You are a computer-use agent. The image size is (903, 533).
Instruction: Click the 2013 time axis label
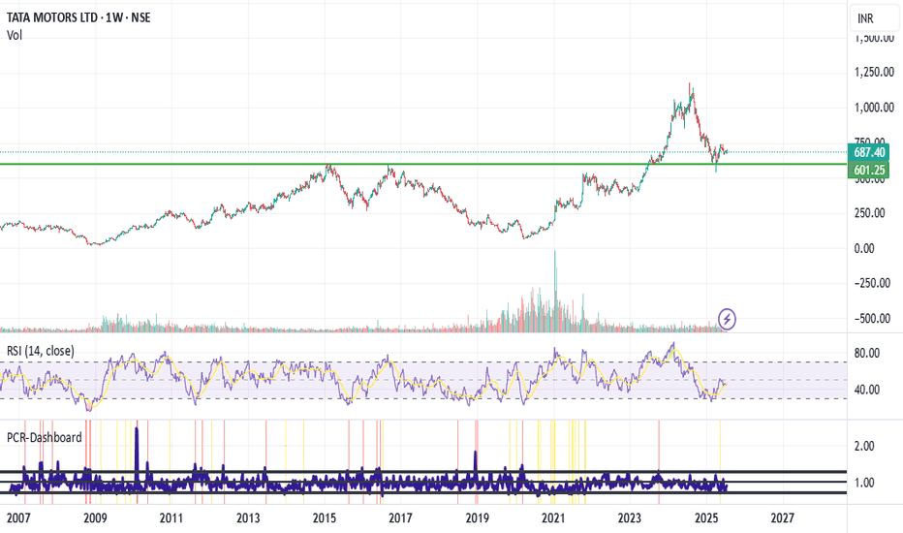[248, 518]
